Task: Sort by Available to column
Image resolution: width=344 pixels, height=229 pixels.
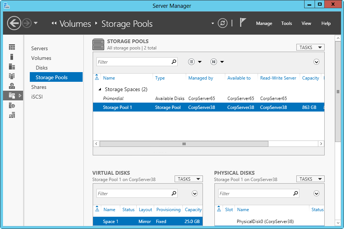Action: (239, 78)
